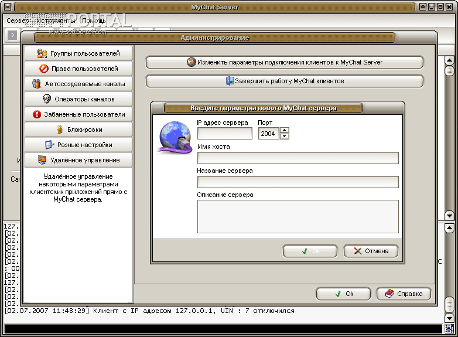Click the red X icon on Отмена
The image size is (458, 337).
[358, 251]
